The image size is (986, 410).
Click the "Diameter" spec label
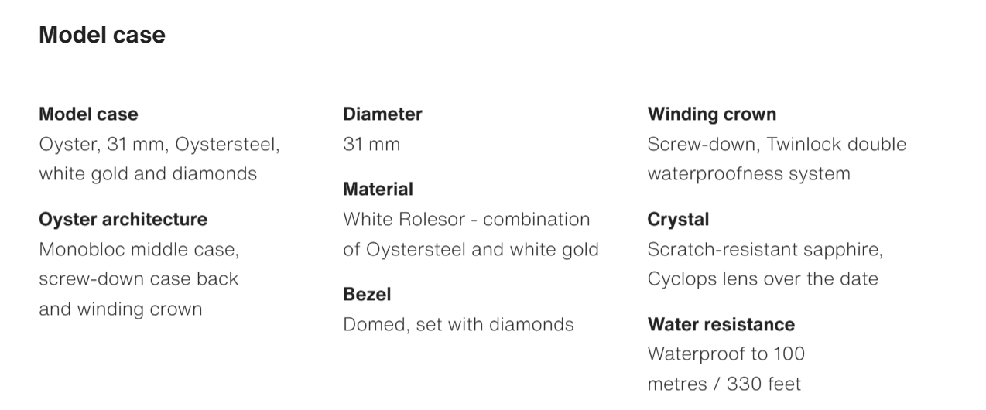[382, 114]
